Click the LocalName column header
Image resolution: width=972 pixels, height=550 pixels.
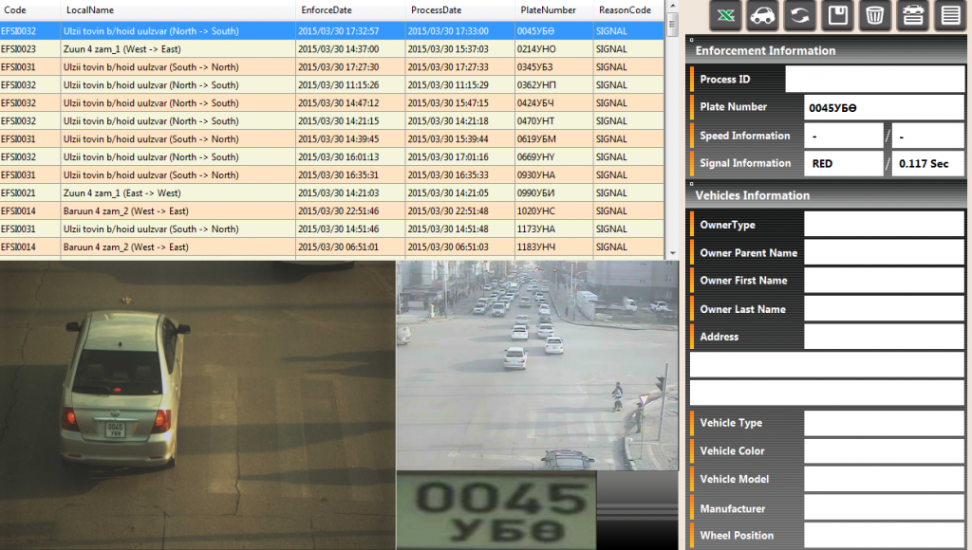coord(90,10)
